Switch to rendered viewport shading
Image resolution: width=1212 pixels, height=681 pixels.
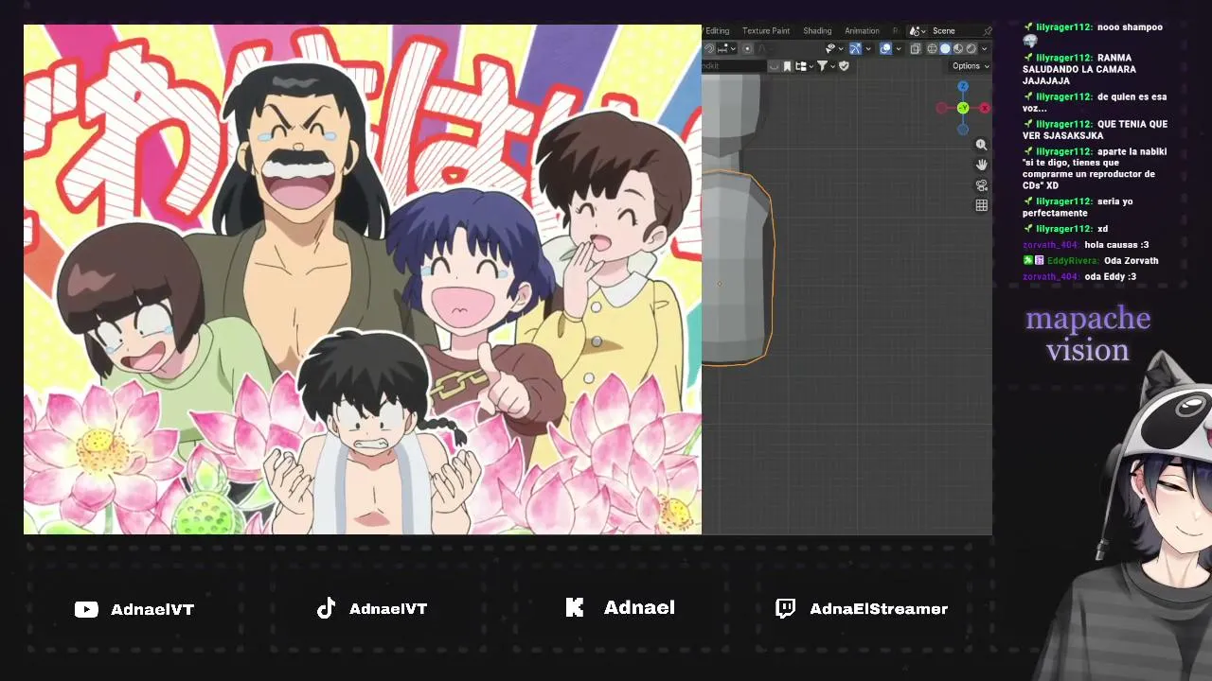[x=971, y=48]
